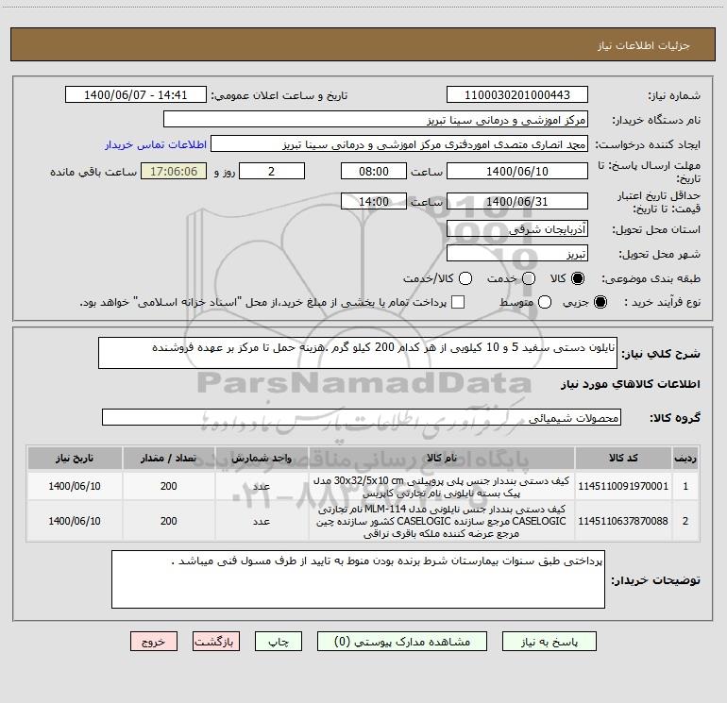The width and height of the screenshot is (727, 703).
Task: Click the province field آذربایجان شرقی
Action: (517, 228)
